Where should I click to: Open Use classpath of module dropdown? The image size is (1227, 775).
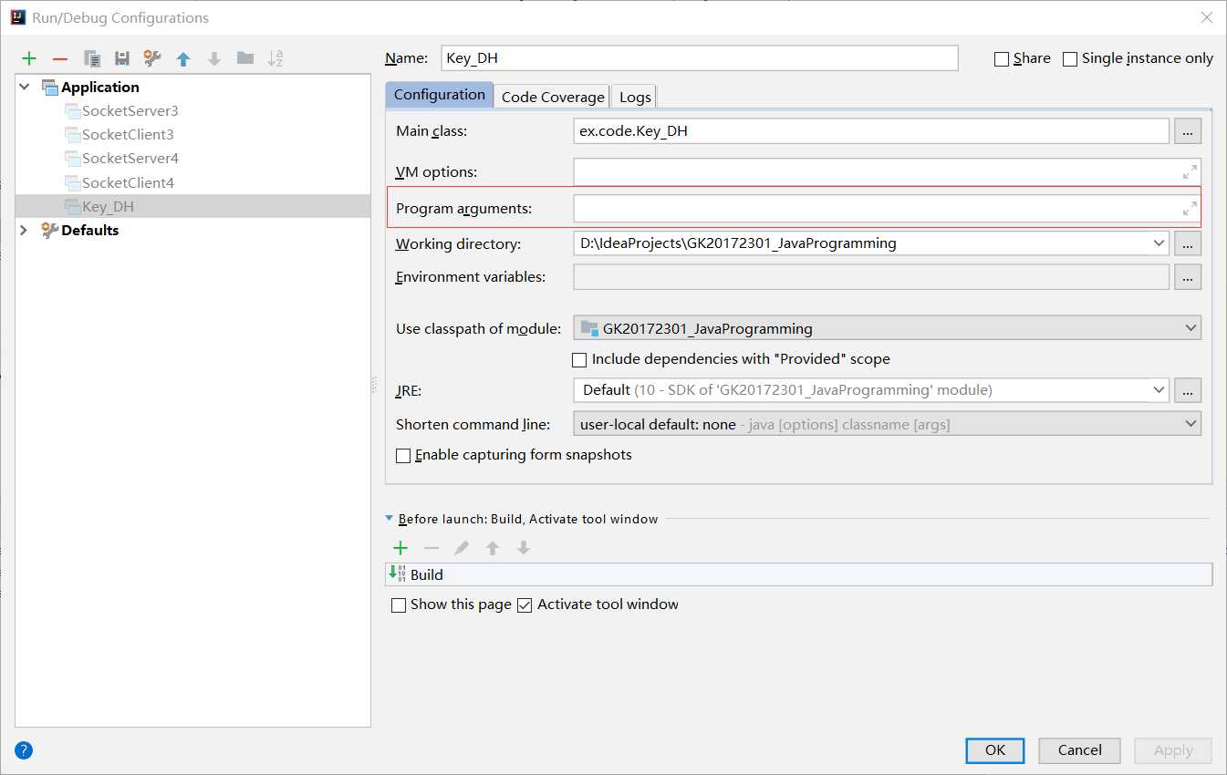pyautogui.click(x=1190, y=328)
